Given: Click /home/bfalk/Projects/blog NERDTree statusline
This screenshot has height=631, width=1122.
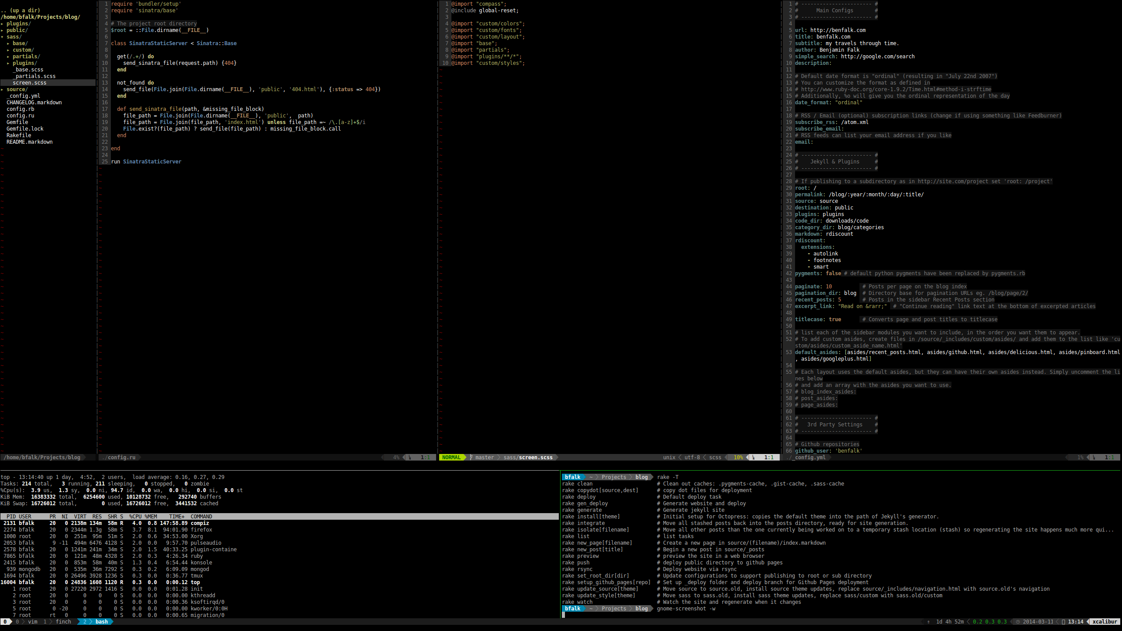Looking at the screenshot, I should (42, 457).
